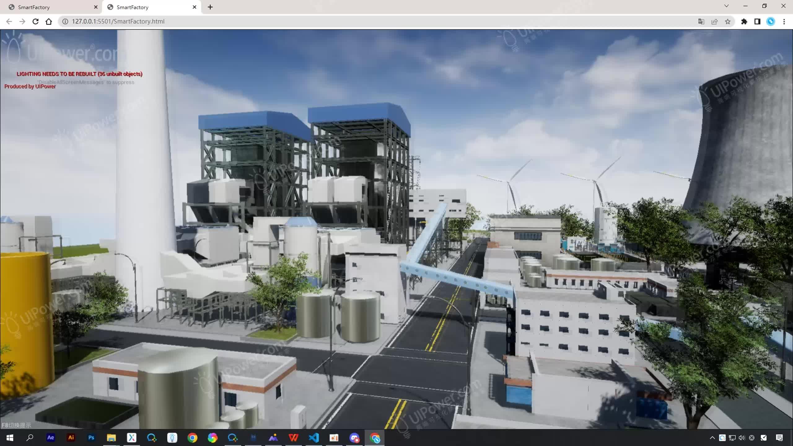
Task: Open site information via the info icon
Action: (65, 21)
